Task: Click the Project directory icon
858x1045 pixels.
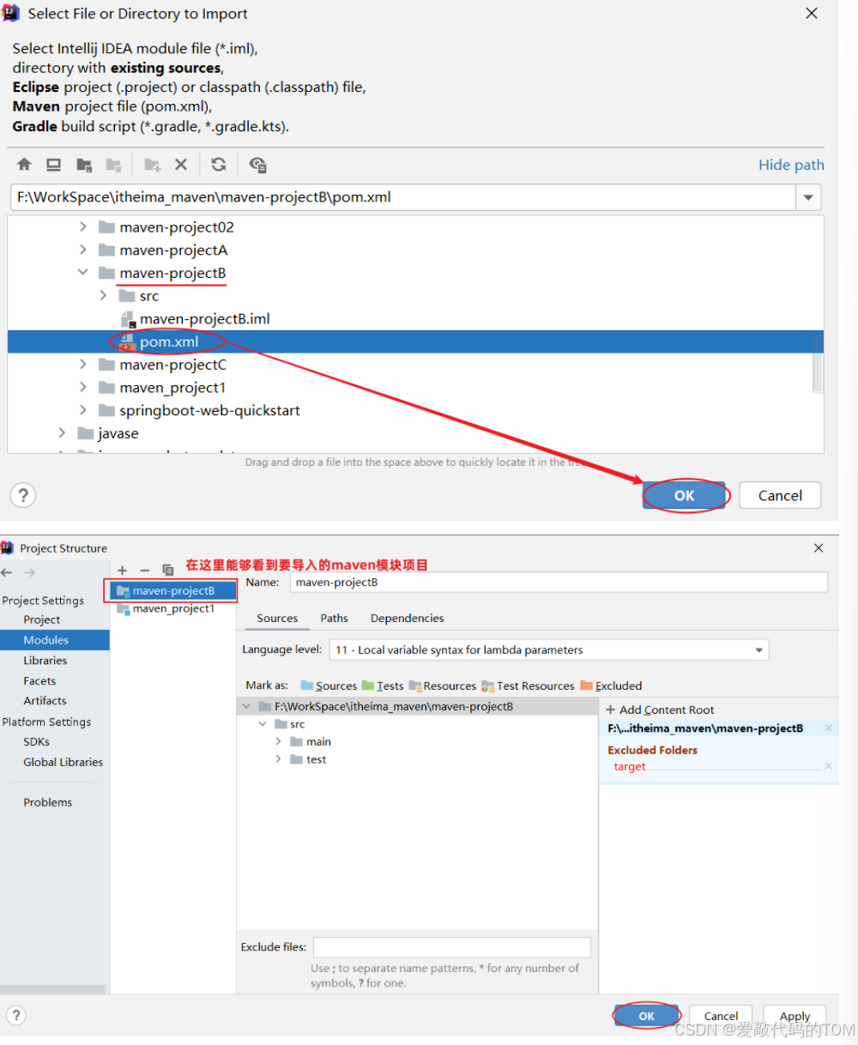Action: [x=84, y=165]
